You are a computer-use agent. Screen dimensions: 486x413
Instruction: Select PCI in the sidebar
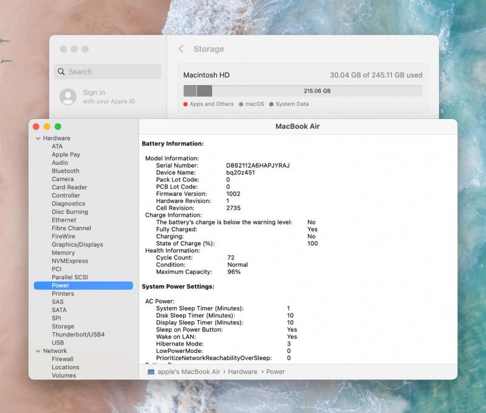pos(56,269)
